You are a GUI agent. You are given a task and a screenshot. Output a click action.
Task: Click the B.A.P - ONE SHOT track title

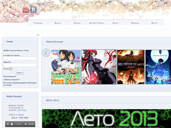(20, 118)
